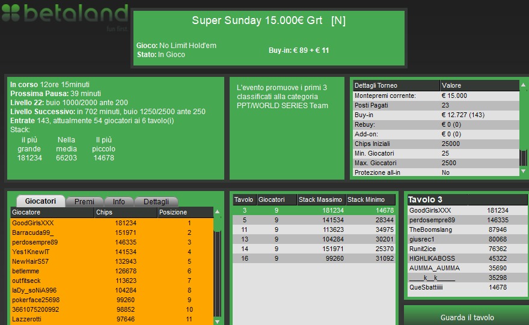The image size is (529, 325).
Task: Switch to the Premi tab
Action: point(84,202)
